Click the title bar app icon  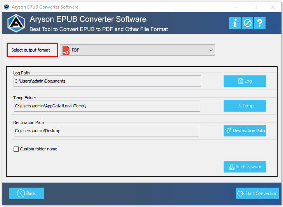(7, 7)
